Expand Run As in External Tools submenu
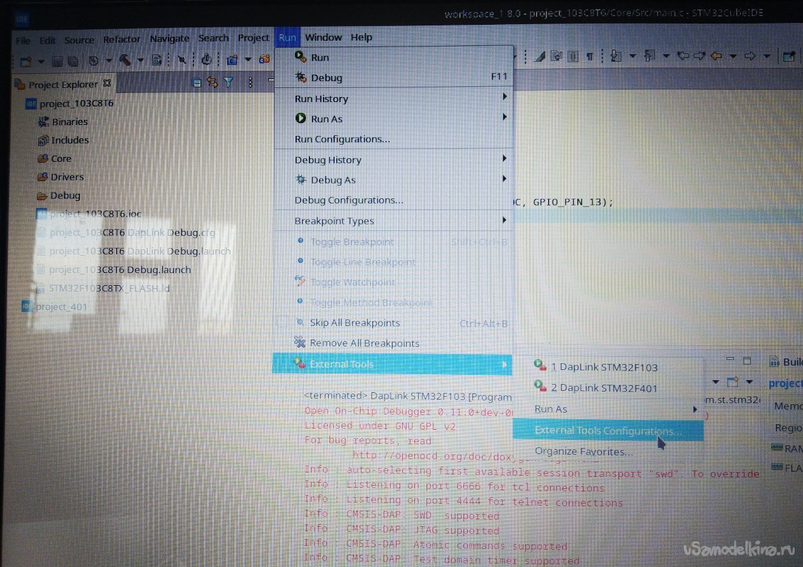 [608, 409]
